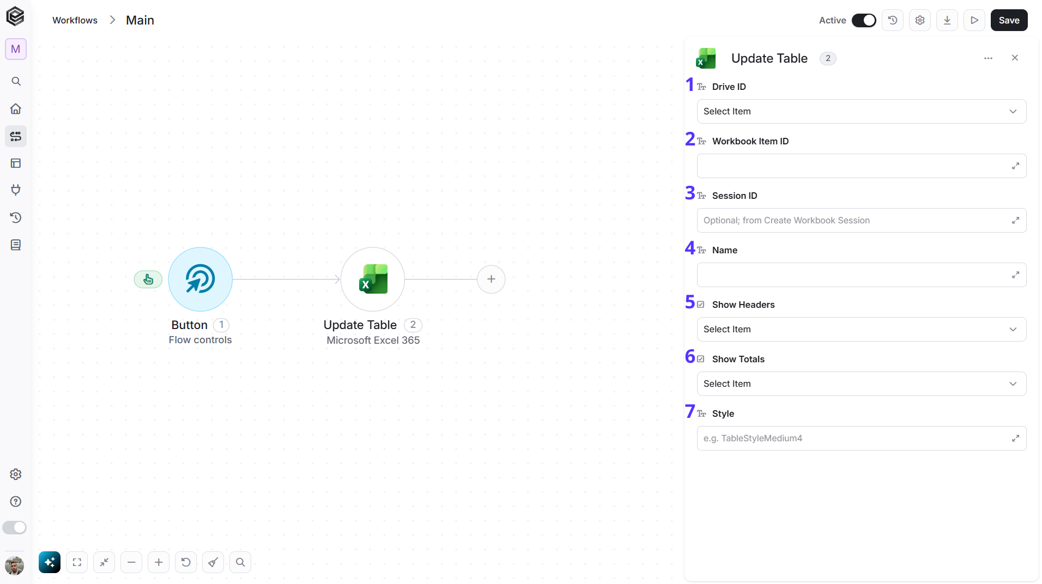Add a step with the plus node
Screen dimensions: 1042x584
(491, 279)
